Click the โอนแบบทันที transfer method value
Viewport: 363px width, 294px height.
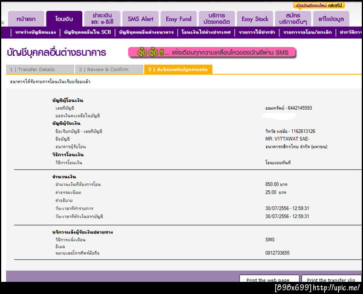278,162
